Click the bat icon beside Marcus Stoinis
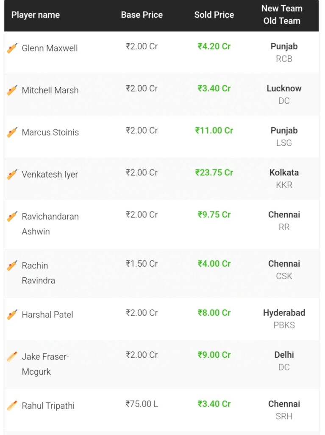 coord(12,132)
